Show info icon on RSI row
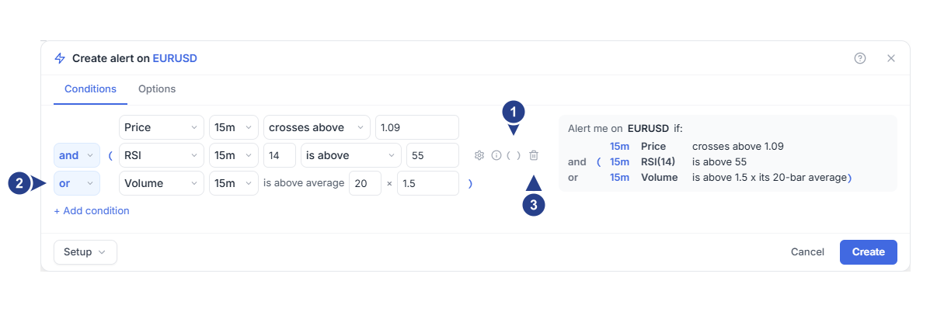The width and height of the screenshot is (951, 312). [496, 155]
